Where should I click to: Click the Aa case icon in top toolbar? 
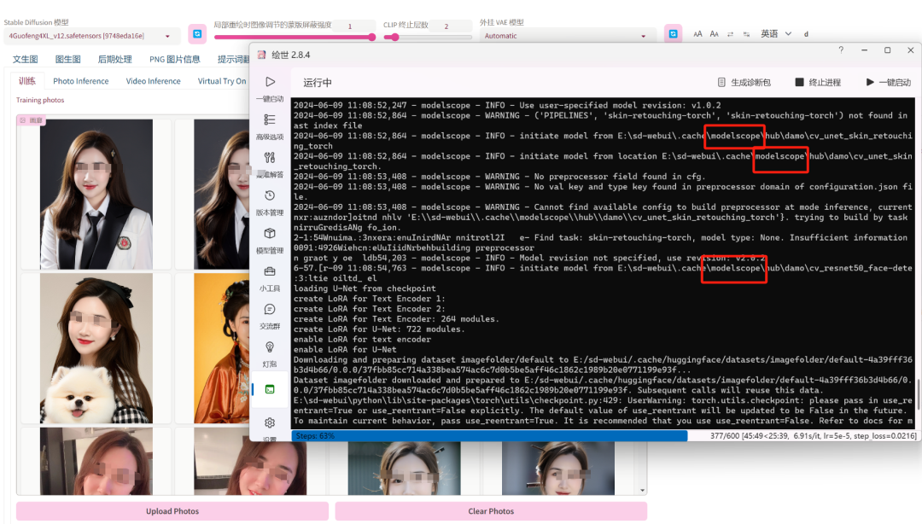pyautogui.click(x=714, y=34)
